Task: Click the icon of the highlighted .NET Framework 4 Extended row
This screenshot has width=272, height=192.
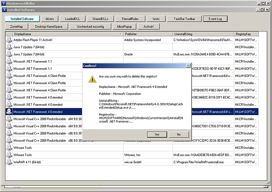Action: tap(9, 112)
